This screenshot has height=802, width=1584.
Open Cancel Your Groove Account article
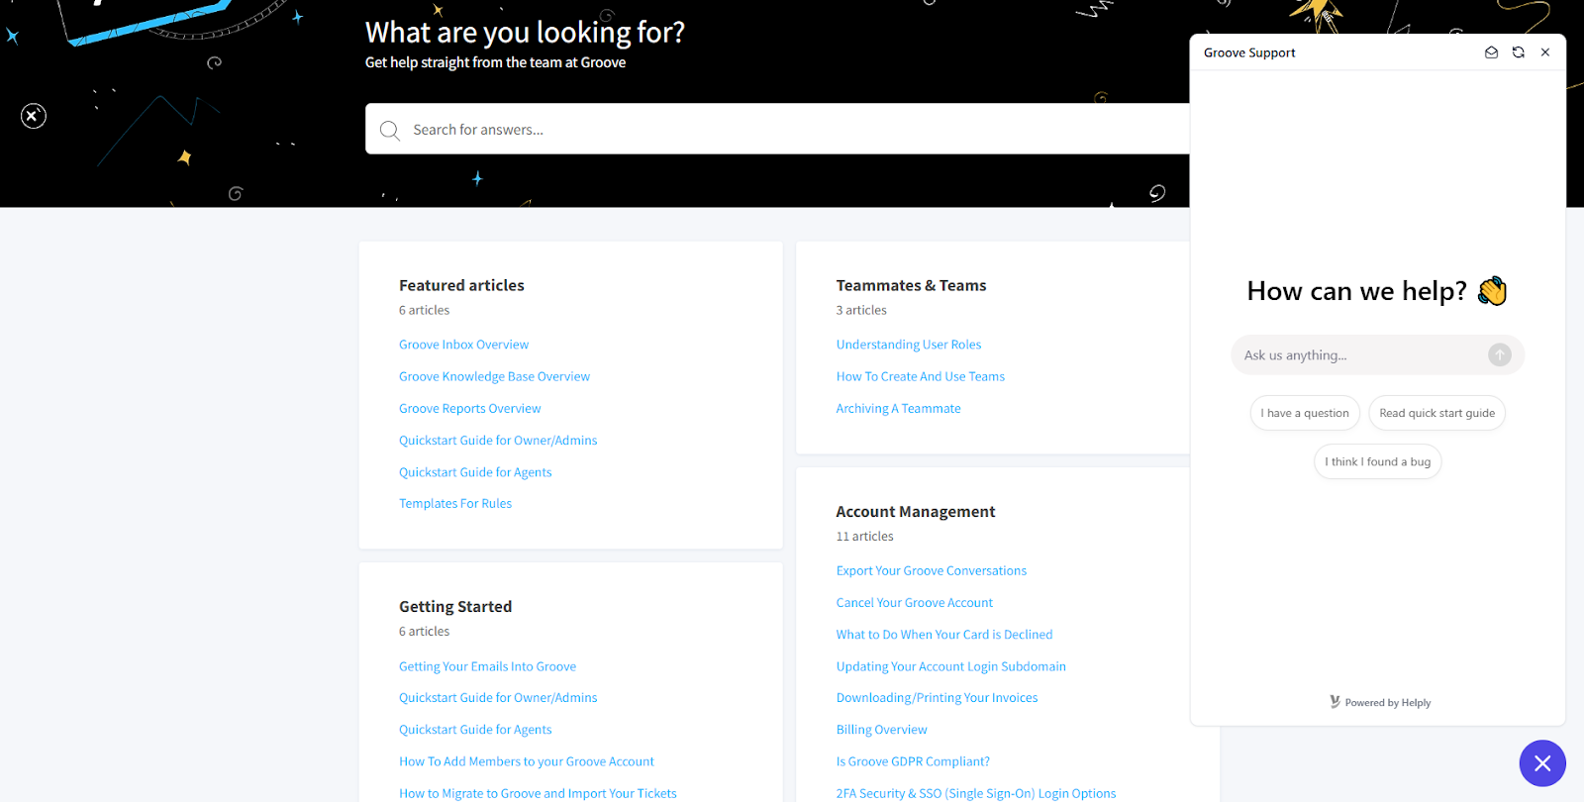(x=914, y=602)
